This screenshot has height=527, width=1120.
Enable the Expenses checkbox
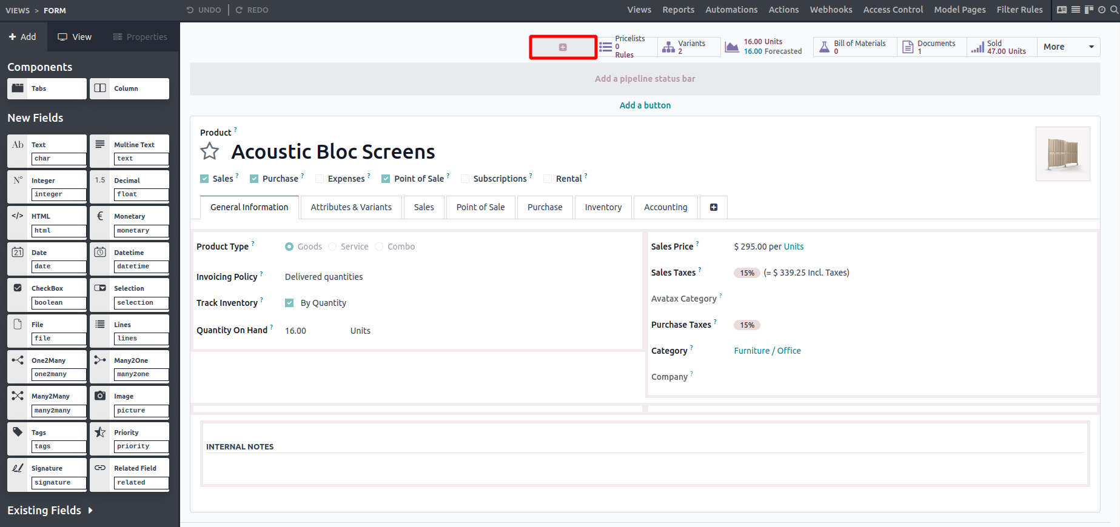(x=320, y=179)
